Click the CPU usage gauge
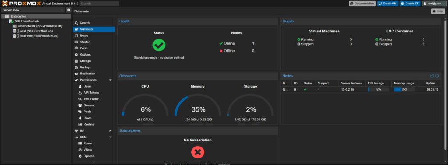Screen dimensions: 448x165 [x=145, y=105]
